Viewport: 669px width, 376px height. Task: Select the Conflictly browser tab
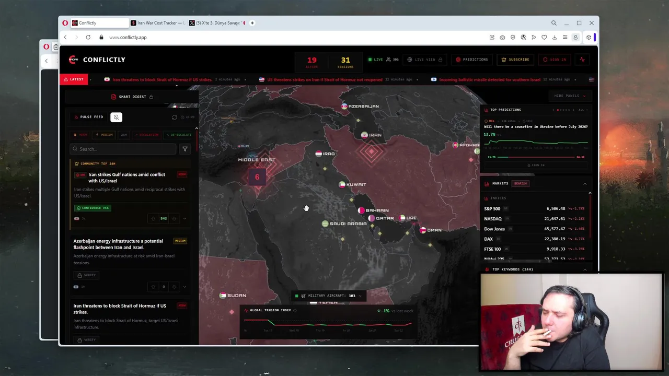tap(99, 23)
